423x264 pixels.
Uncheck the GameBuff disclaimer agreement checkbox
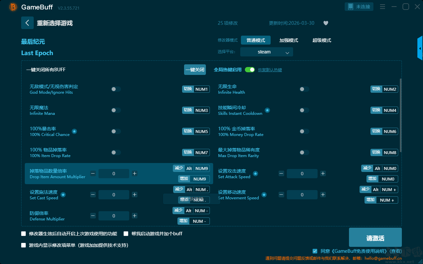(x=315, y=251)
